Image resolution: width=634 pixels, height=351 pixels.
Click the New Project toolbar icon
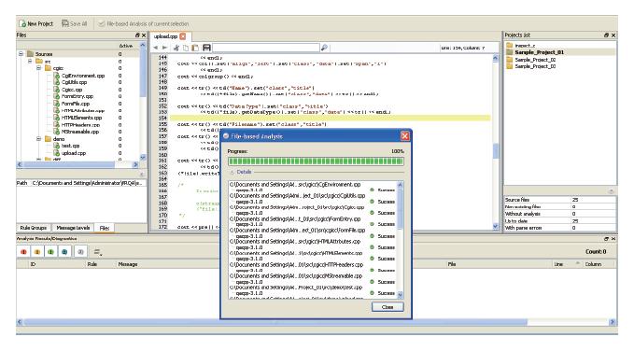tap(22, 24)
